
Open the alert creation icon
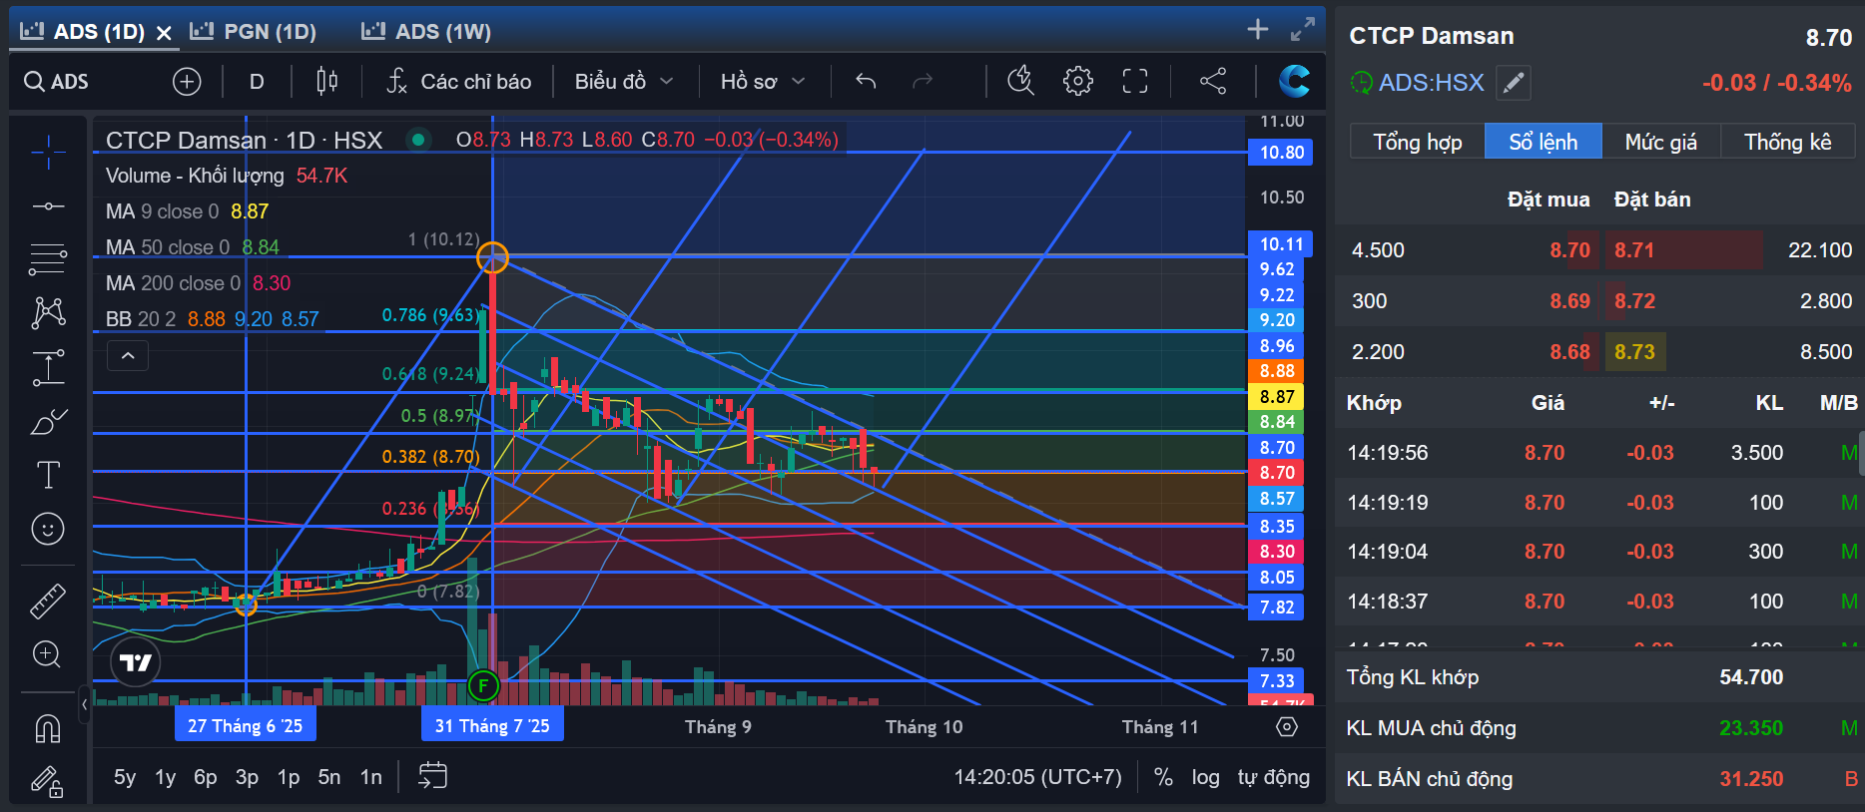coord(1020,81)
